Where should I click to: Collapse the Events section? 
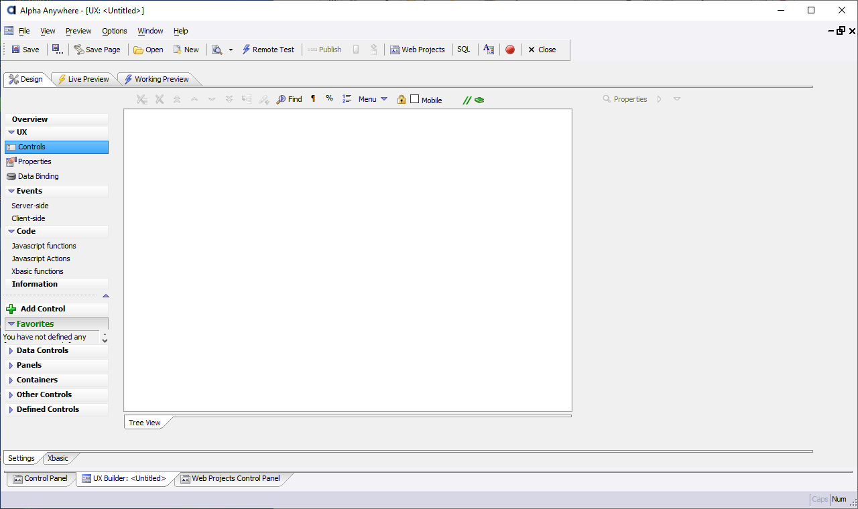(11, 192)
